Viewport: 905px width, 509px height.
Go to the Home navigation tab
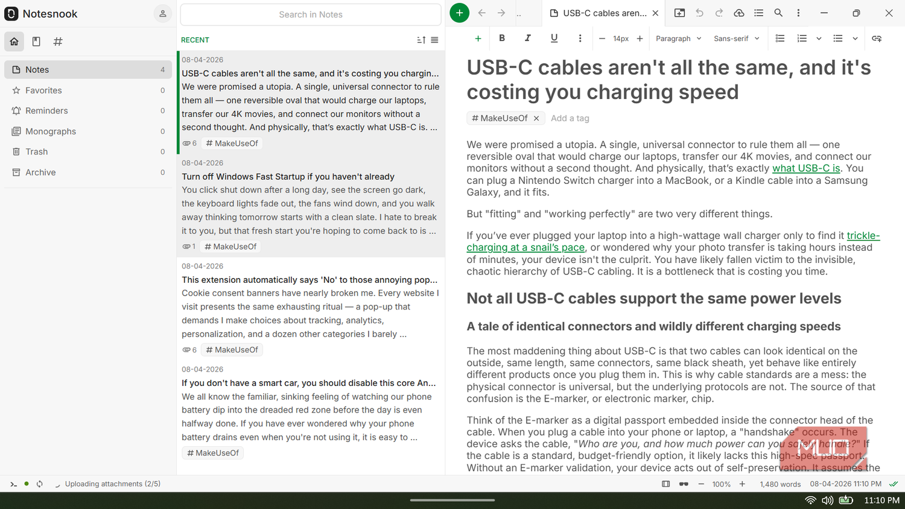(x=14, y=42)
